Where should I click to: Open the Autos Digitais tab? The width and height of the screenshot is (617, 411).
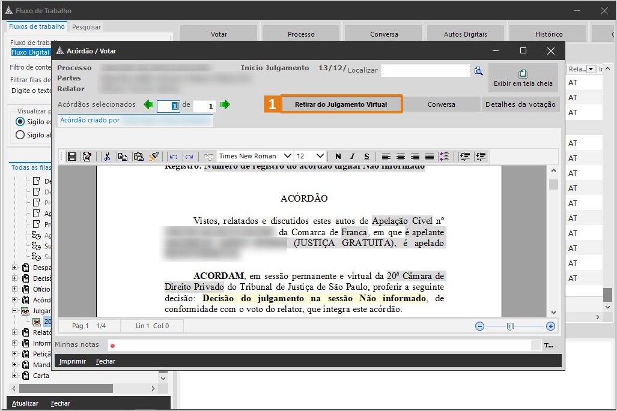click(466, 34)
